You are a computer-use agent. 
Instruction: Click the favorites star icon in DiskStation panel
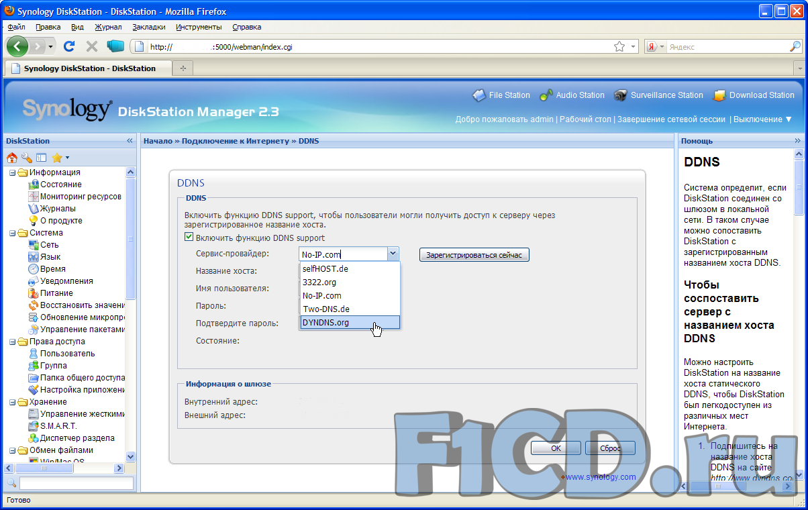[x=57, y=158]
